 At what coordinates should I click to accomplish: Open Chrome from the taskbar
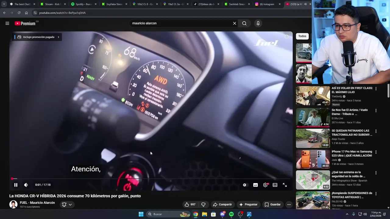coord(196,214)
